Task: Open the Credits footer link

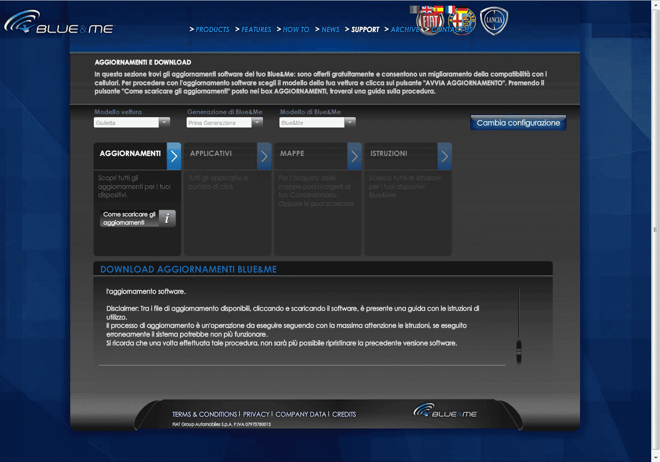Action: pos(344,414)
